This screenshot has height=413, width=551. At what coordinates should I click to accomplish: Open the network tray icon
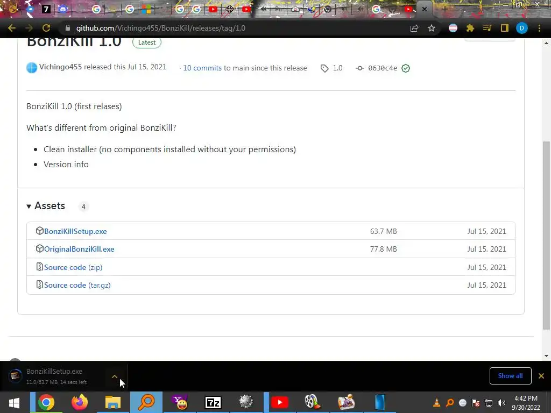(x=489, y=403)
